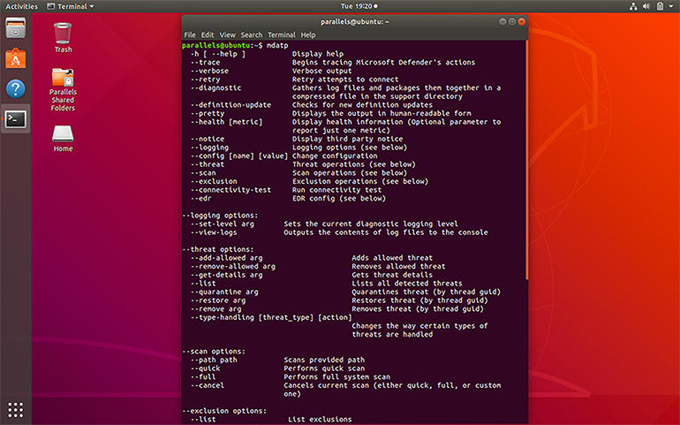Open the Edit menu in Terminal
Image resolution: width=680 pixels, height=425 pixels.
point(208,34)
